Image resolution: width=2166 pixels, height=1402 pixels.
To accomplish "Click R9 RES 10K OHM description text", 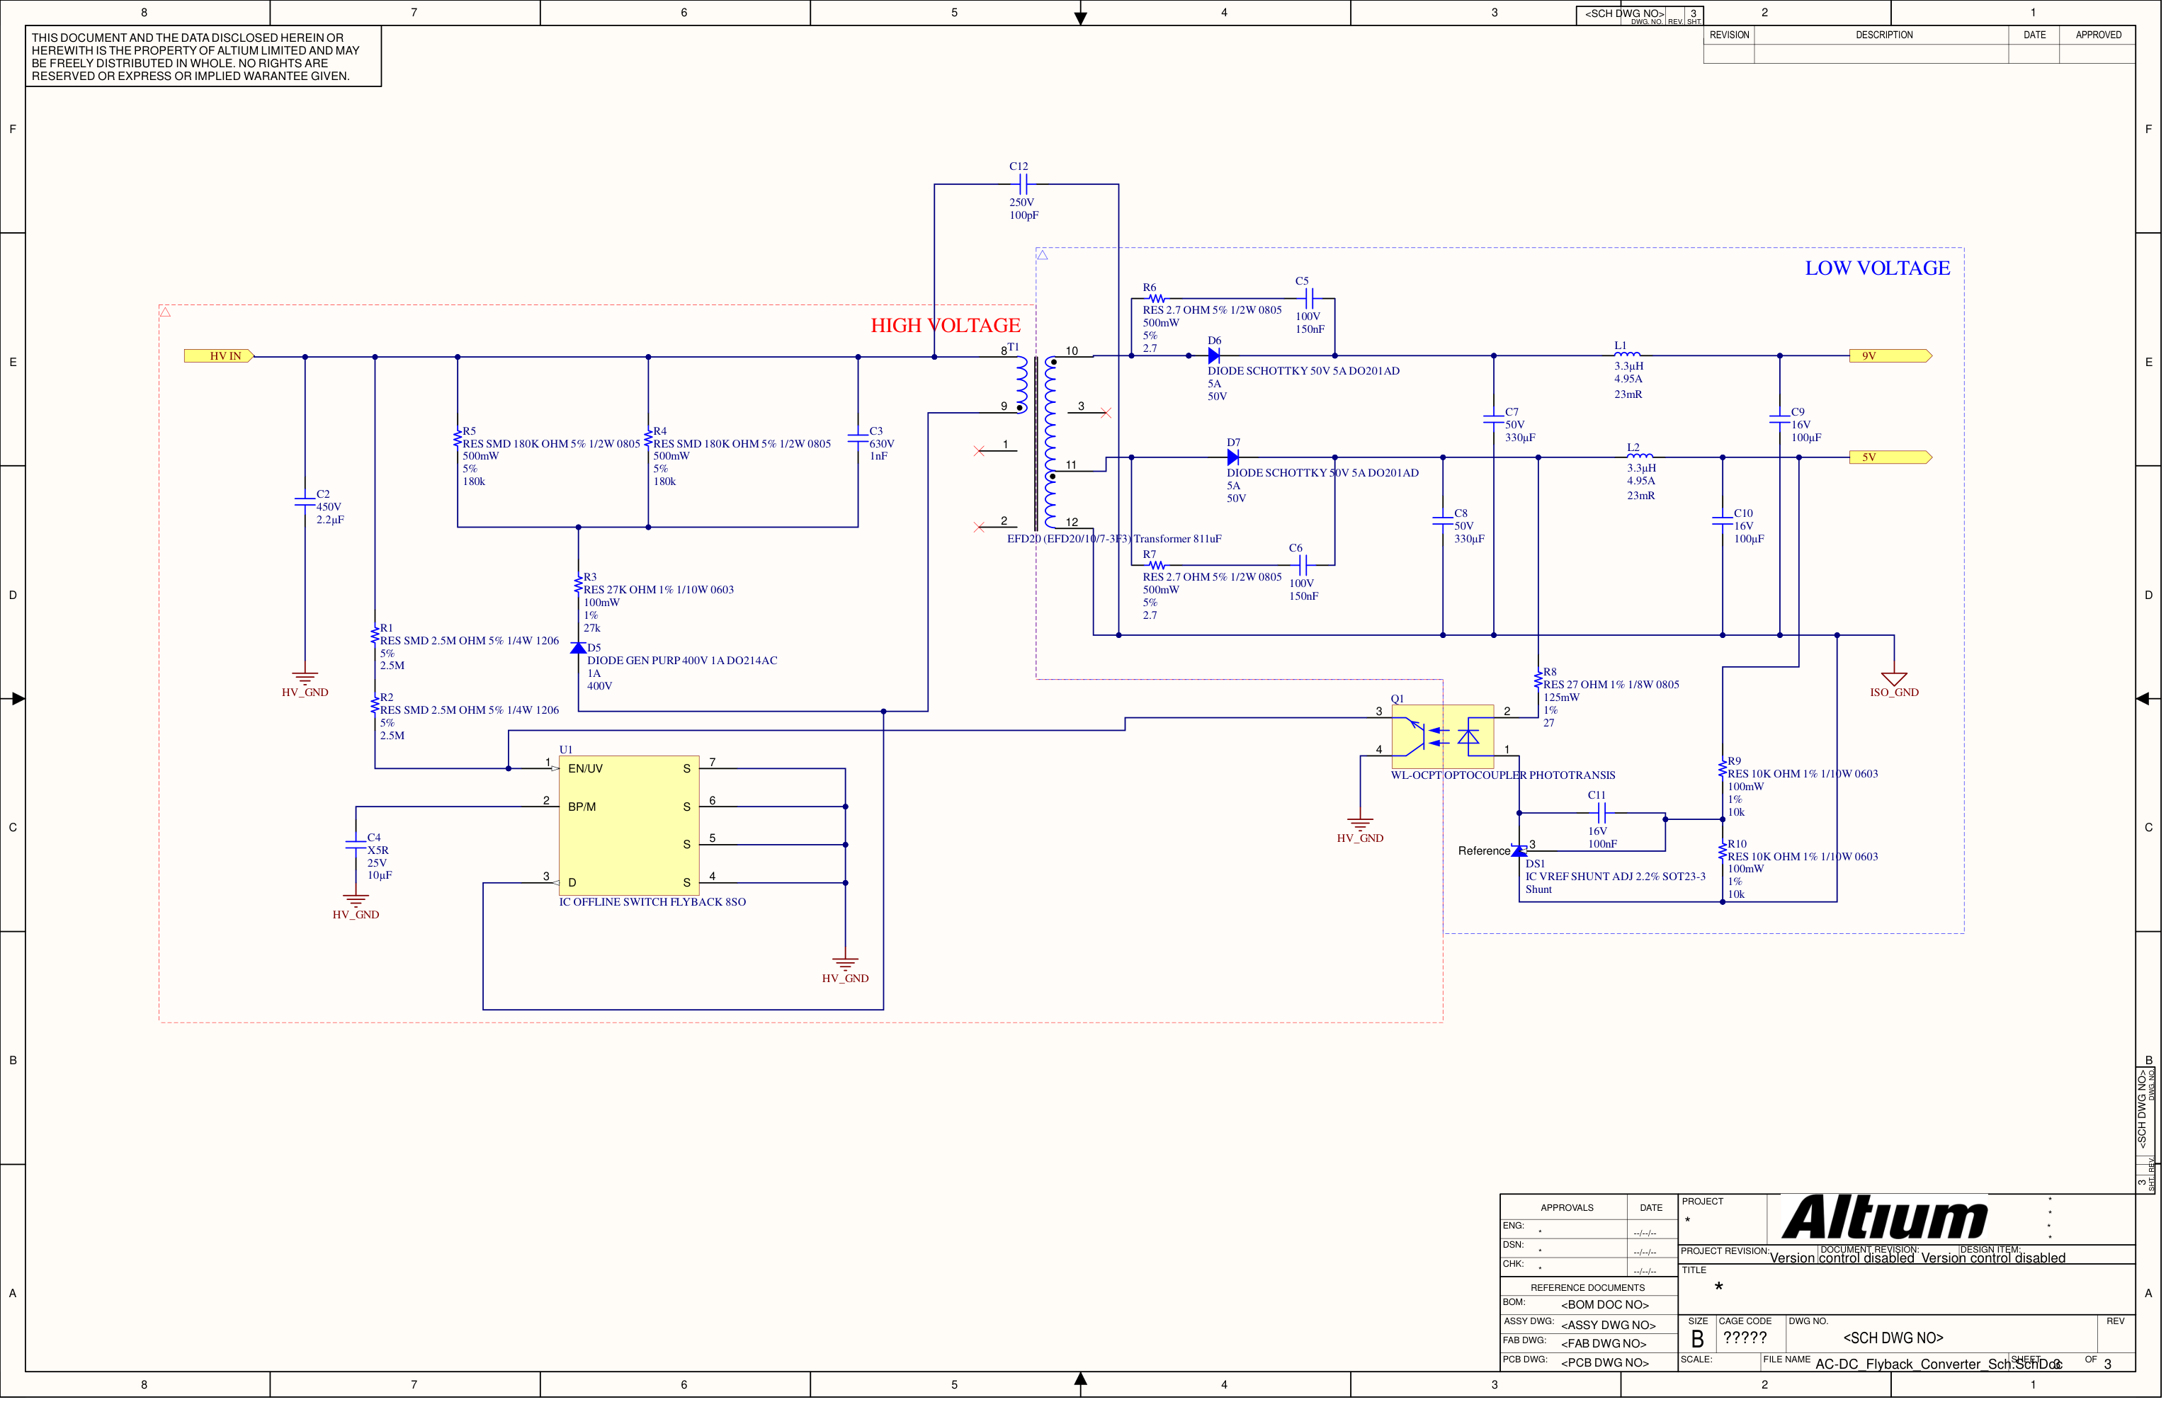I will coord(1802,774).
